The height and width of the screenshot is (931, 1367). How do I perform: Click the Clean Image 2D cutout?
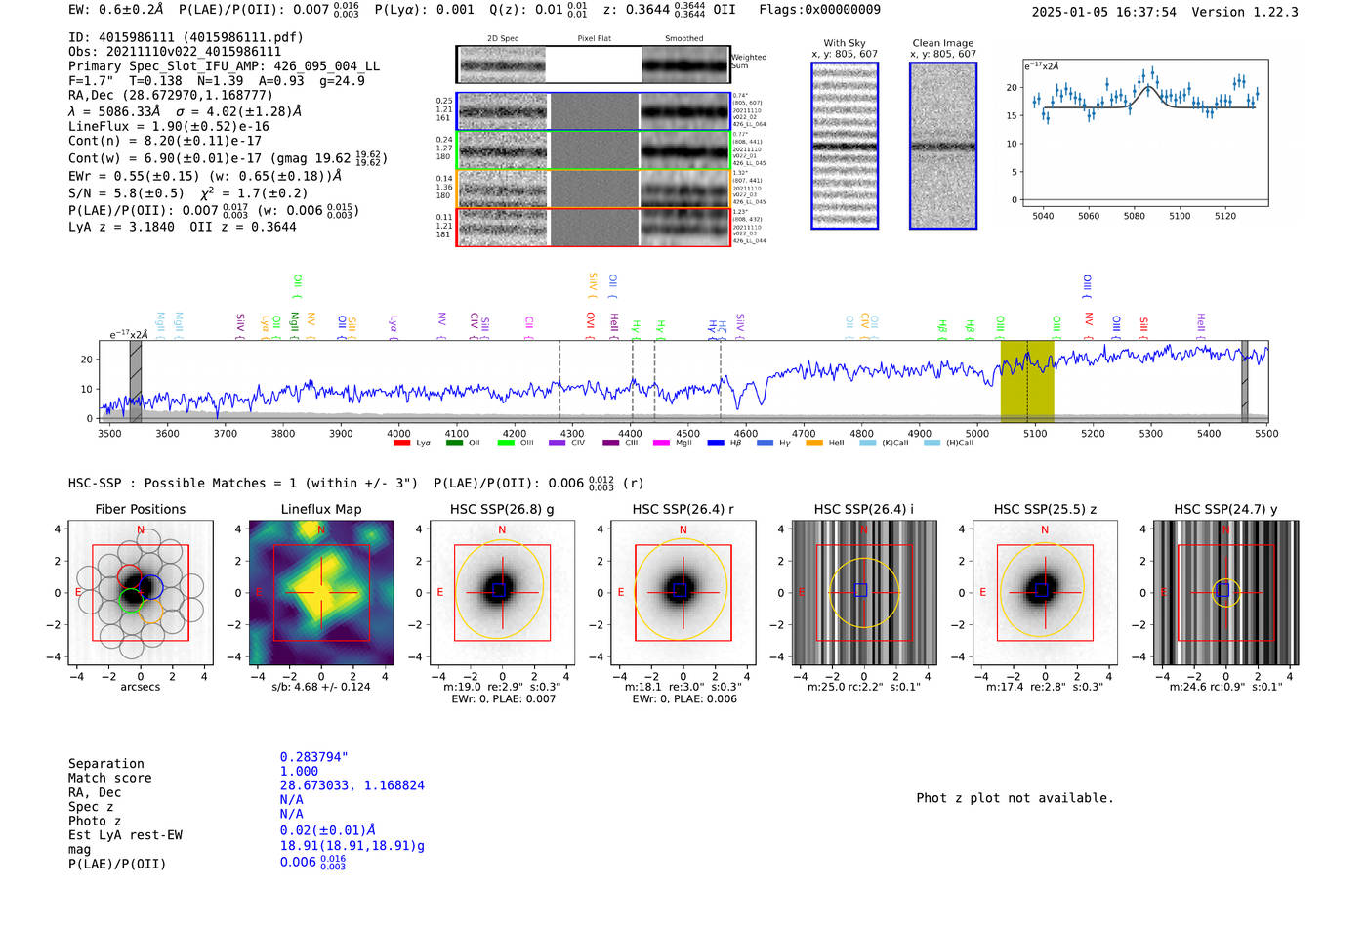(x=943, y=146)
